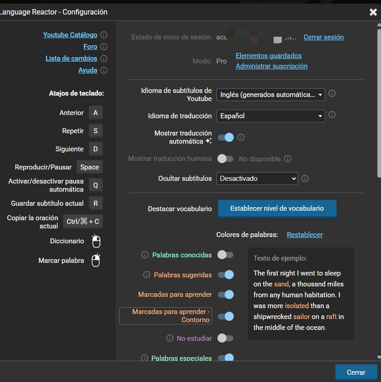This screenshot has width=381, height=382.
Task: Enable the No estudiar switch
Action: pyautogui.click(x=226, y=338)
